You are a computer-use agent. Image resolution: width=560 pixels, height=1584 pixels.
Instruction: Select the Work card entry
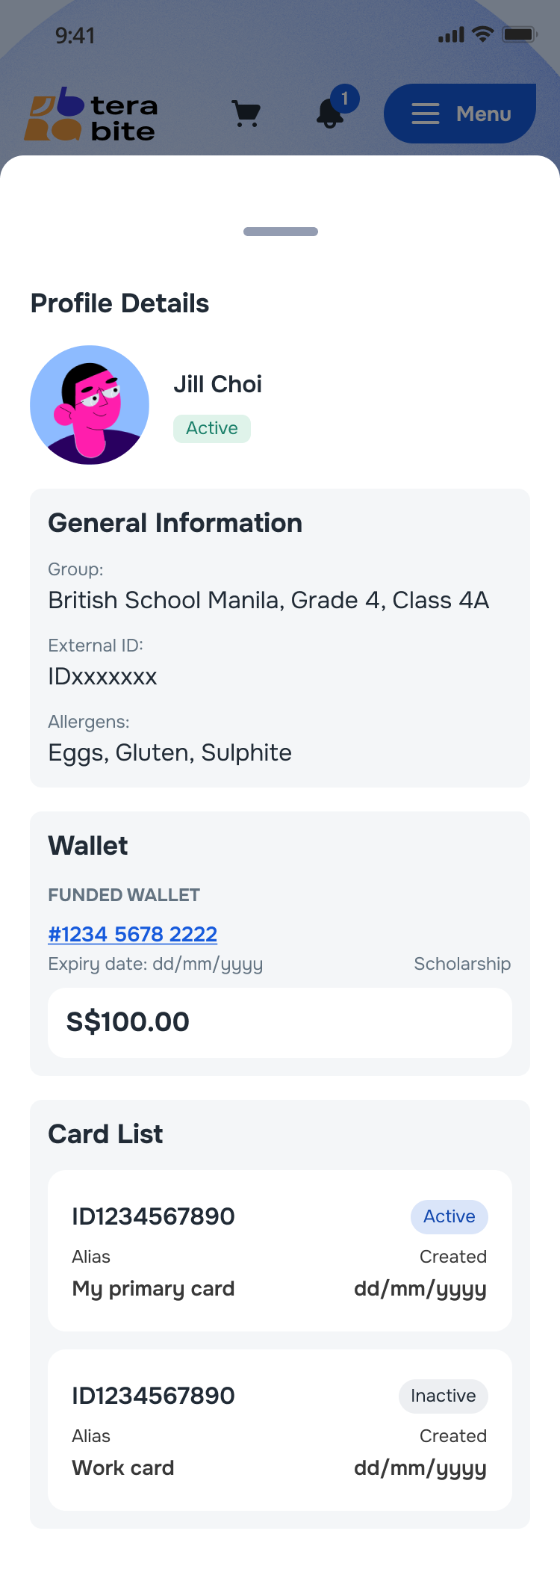pos(280,1430)
